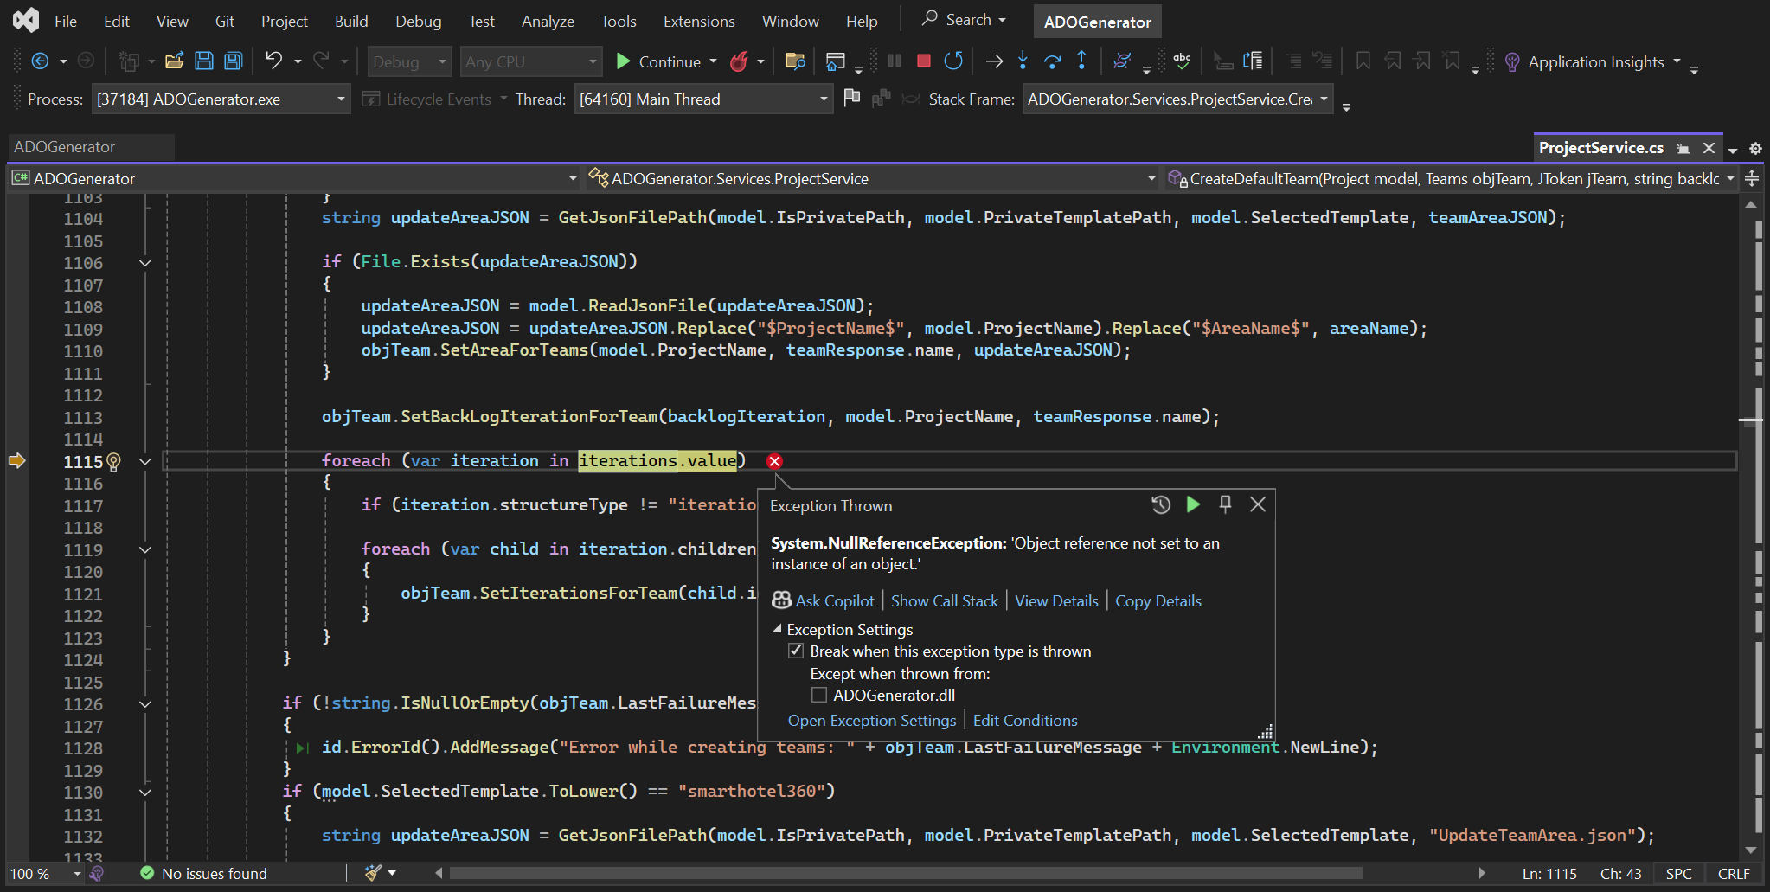Open the Process dropdown showing ADOGenerator.exe
The height and width of the screenshot is (892, 1770).
[x=221, y=99]
